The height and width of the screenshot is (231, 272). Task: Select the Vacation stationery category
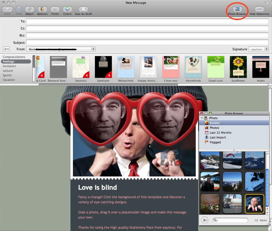coord(9,80)
